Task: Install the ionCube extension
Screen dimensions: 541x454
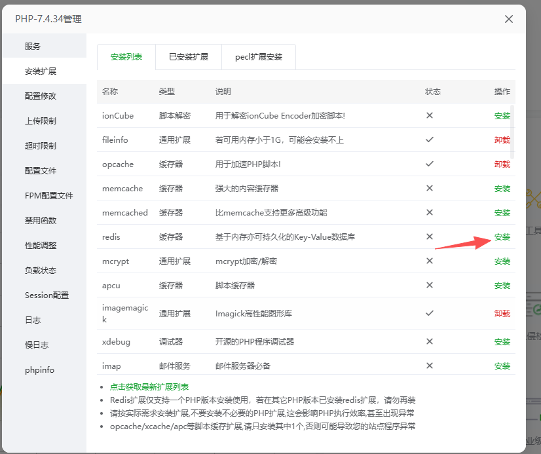Action: point(502,115)
